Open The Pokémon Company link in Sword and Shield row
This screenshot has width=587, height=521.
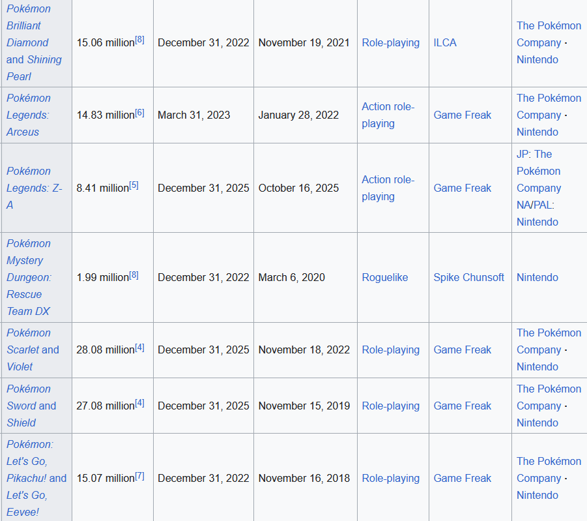coord(549,397)
